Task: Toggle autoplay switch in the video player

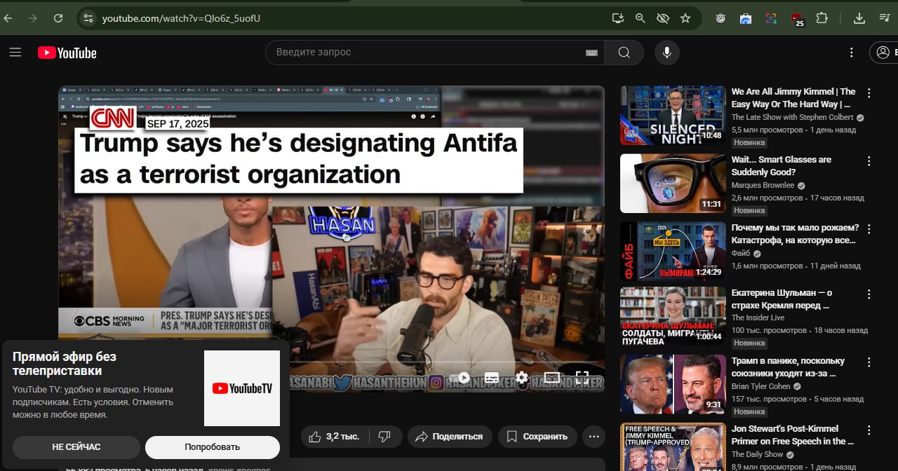Action: point(461,378)
